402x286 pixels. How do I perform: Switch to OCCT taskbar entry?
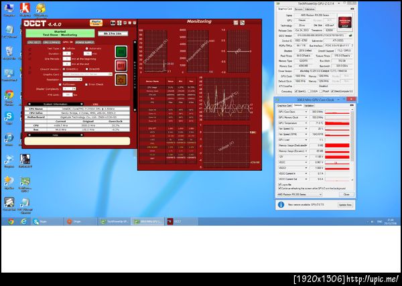pyautogui.click(x=181, y=222)
